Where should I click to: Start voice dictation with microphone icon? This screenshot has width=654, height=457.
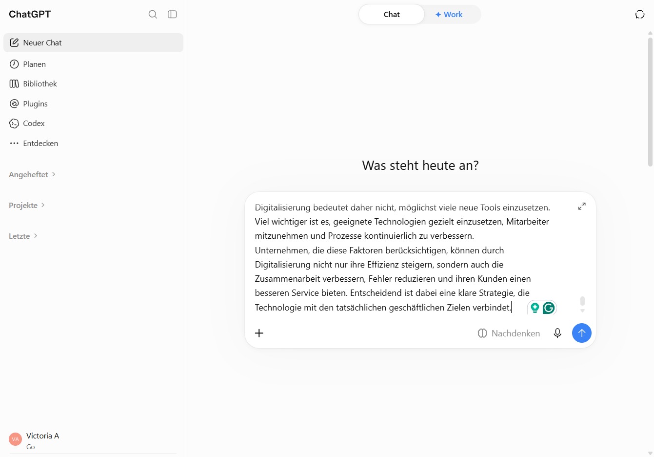pos(557,333)
